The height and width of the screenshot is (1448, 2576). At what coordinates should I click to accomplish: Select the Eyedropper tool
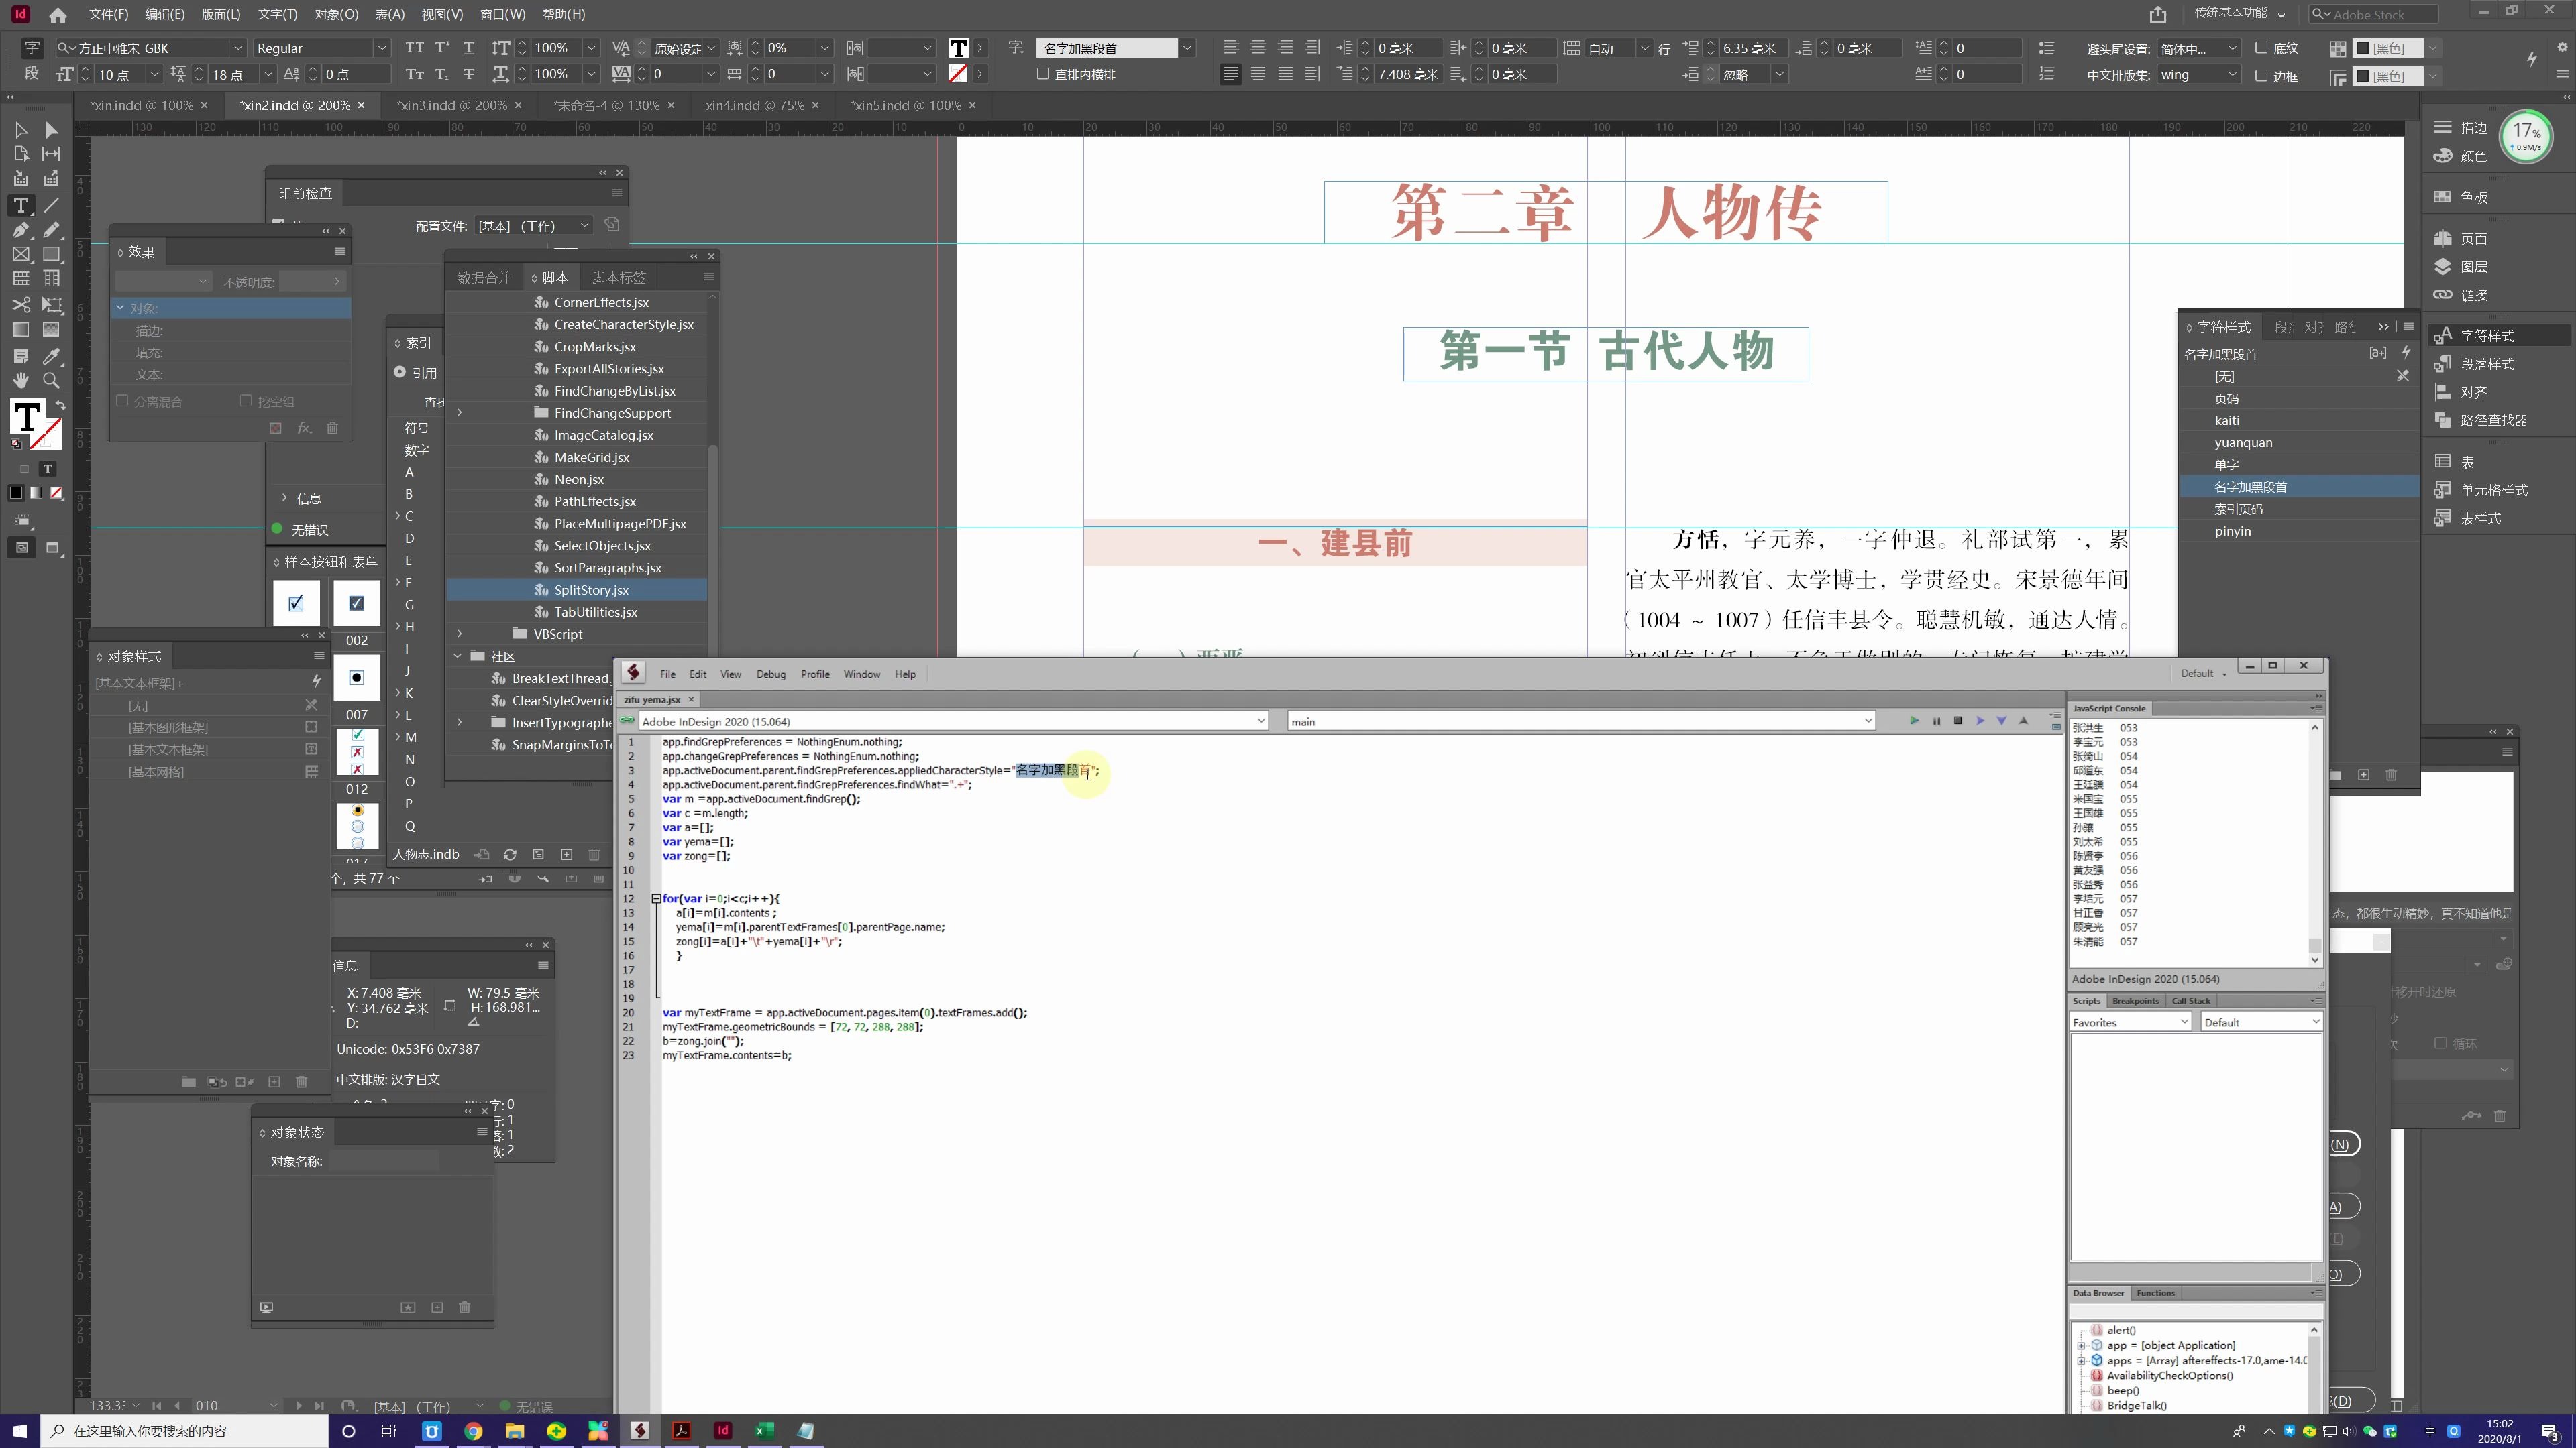click(52, 355)
